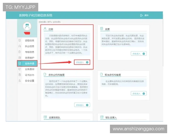Click the doctor avatar profile picture
This screenshot has width=170, height=136.
pyautogui.click(x=27, y=26)
